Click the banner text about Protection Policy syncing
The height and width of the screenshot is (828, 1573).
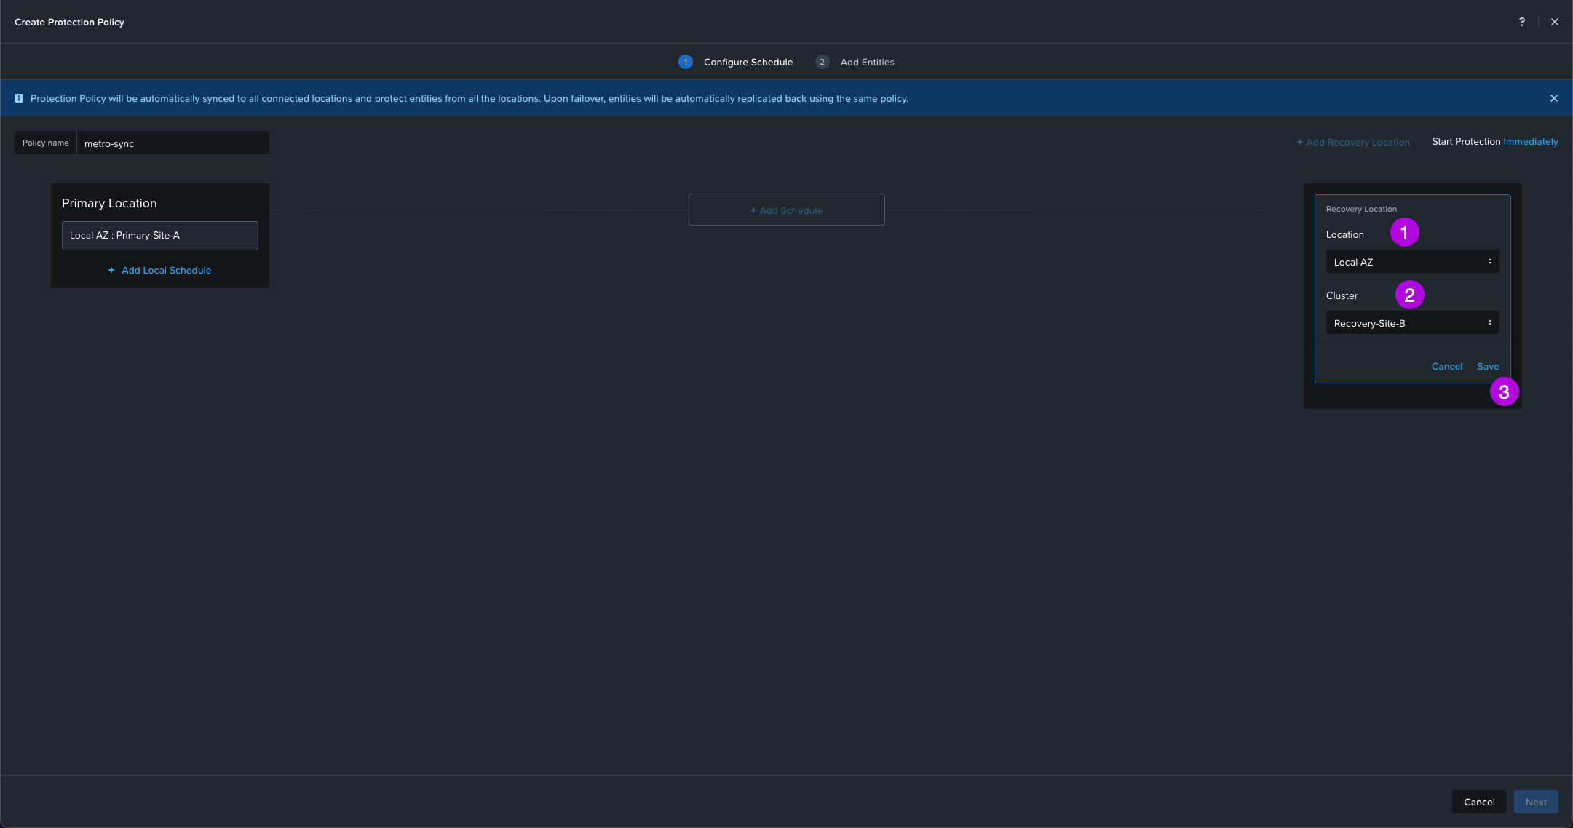[469, 98]
